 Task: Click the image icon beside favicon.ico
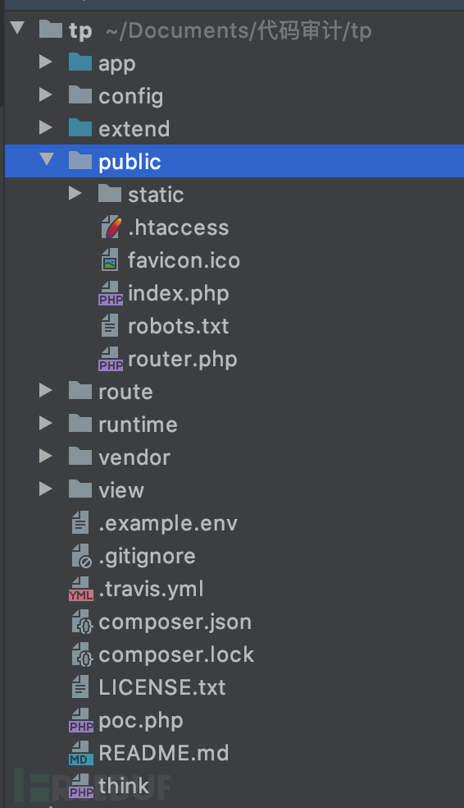tap(110, 260)
